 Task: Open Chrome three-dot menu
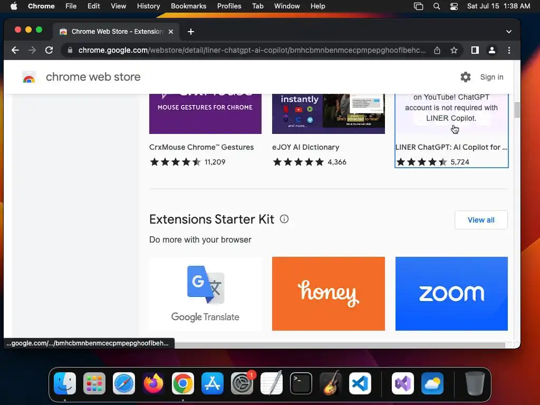click(509, 50)
